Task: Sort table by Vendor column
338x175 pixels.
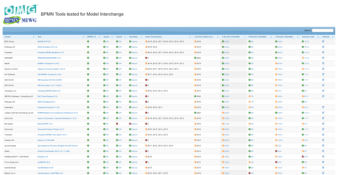Action: pos(19,37)
